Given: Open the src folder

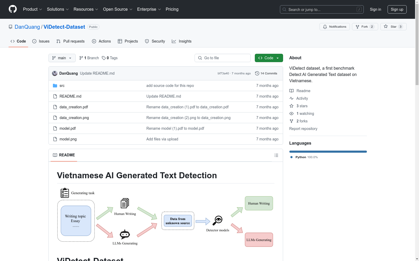Looking at the screenshot, I should pos(62,86).
